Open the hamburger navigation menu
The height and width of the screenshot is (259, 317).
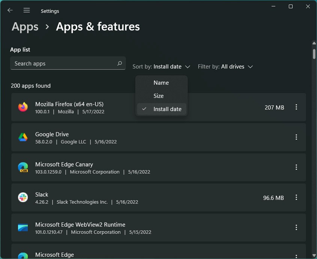(27, 11)
